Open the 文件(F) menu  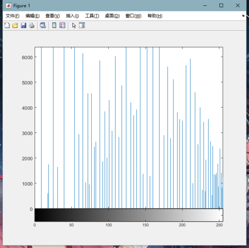pyautogui.click(x=12, y=16)
